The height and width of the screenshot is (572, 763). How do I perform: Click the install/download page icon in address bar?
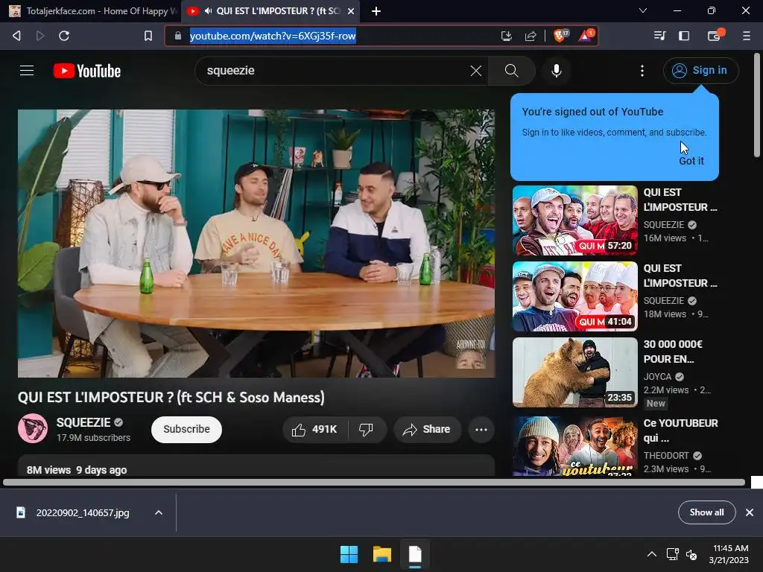point(507,36)
